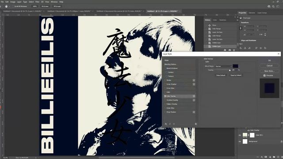Viewport: 283px width, 159px height.
Task: Flip vertical in Properties Transform
Action: tap(265, 34)
